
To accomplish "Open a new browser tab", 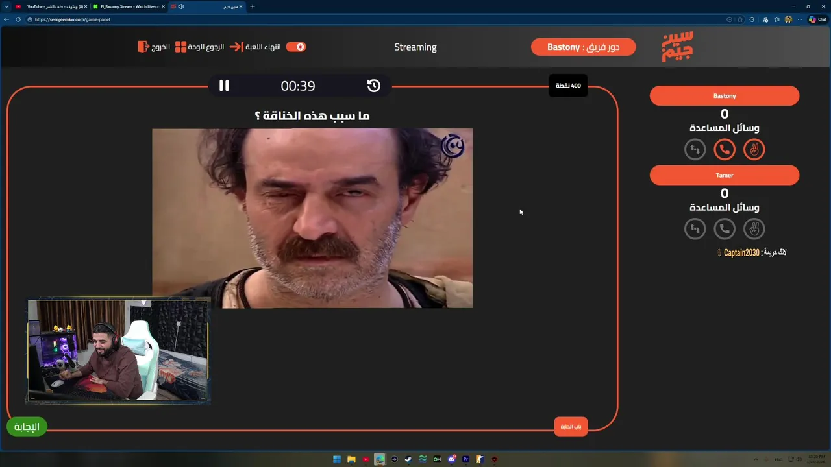I will 253,6.
